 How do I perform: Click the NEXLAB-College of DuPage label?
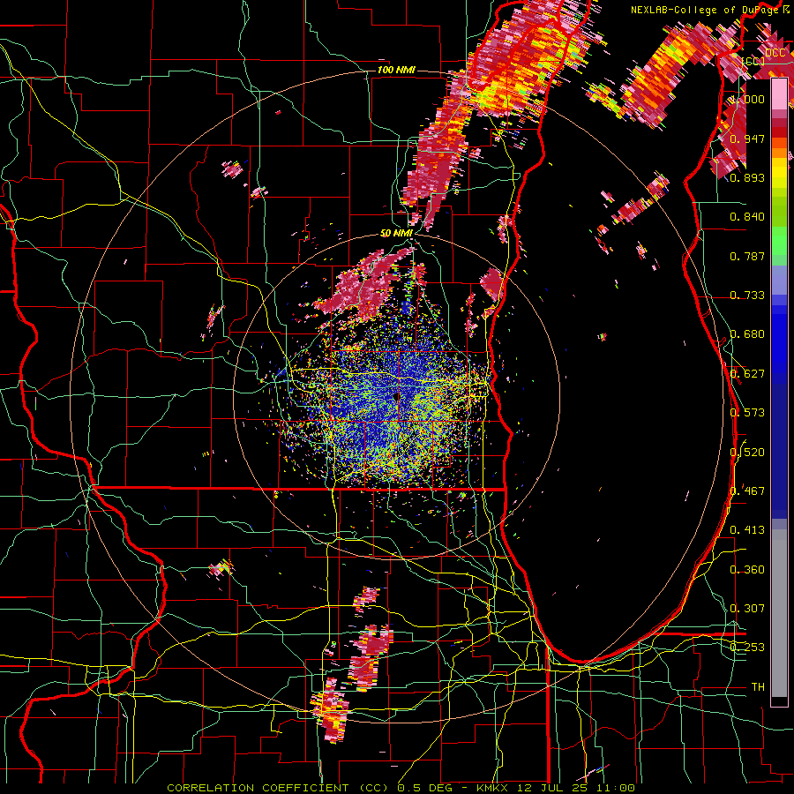pos(706,10)
